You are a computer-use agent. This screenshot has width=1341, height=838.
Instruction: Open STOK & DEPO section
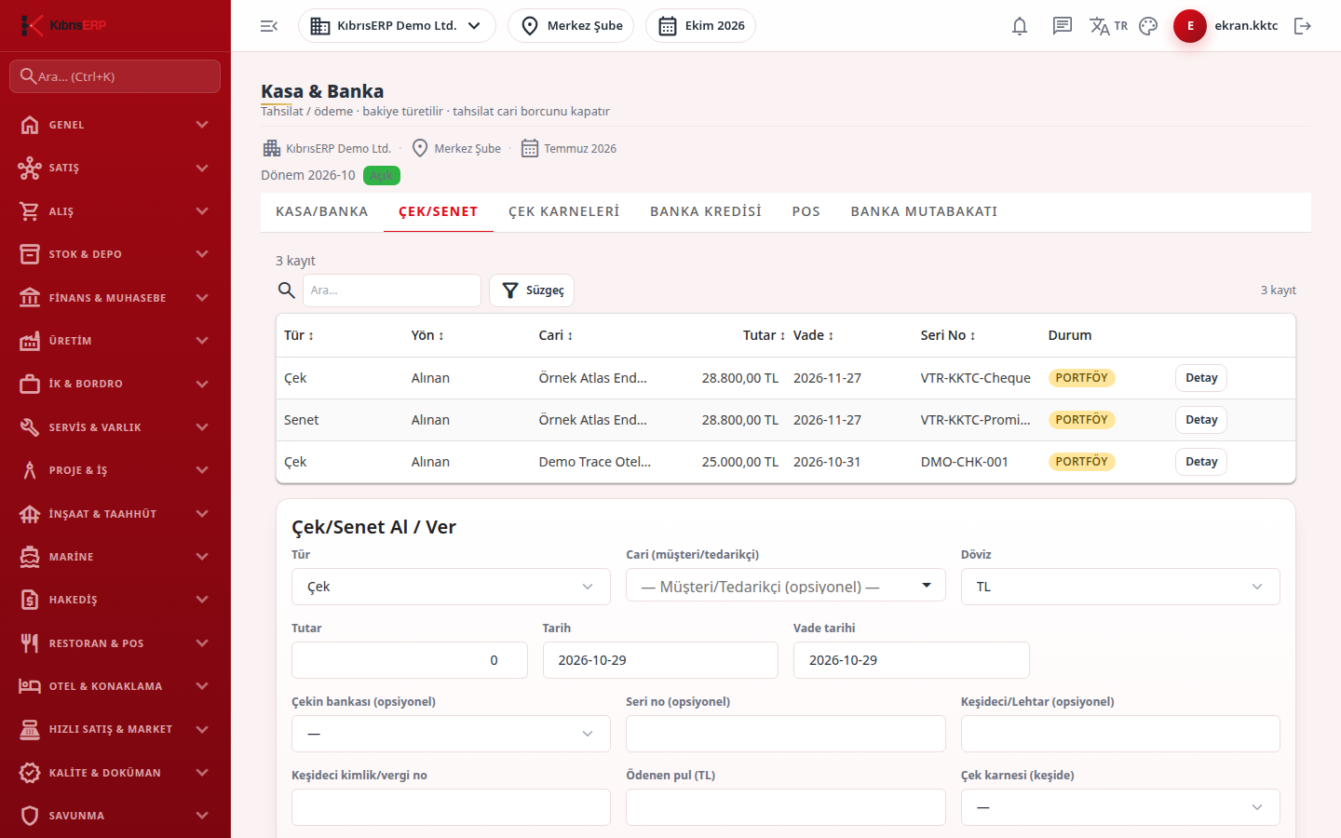click(115, 254)
